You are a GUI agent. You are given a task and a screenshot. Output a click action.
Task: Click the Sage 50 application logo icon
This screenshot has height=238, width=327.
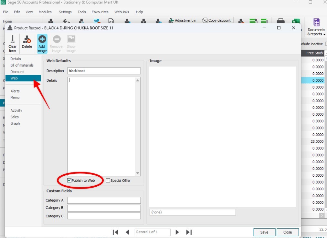[x=3, y=2]
